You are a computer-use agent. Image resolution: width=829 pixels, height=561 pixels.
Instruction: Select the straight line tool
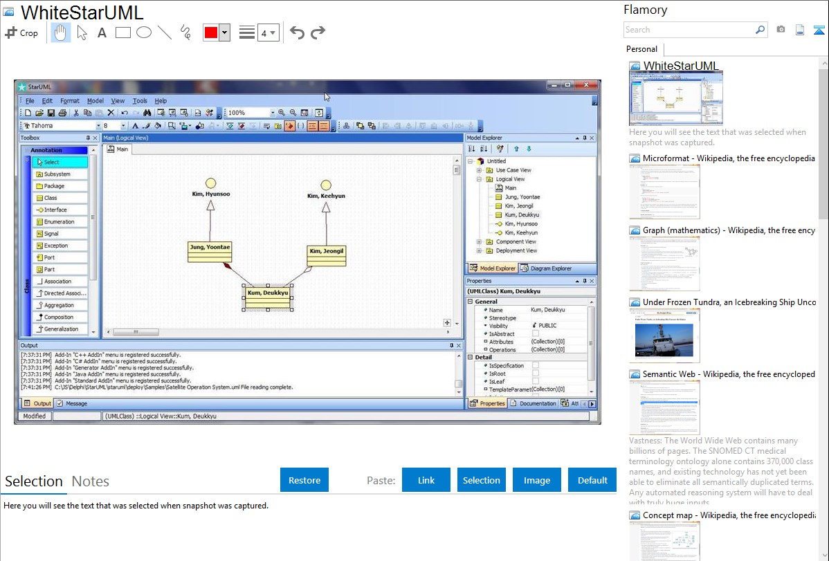pos(165,33)
